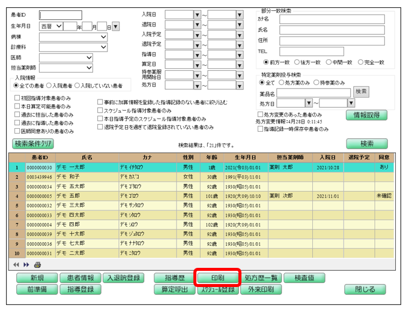
Task: Enable 初回指導対象患者のみ checkbox
Action: [x=17, y=98]
